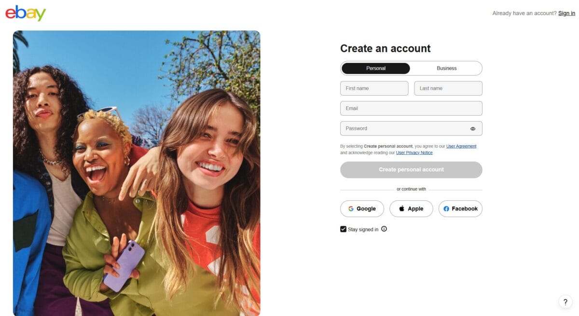Open the Sign in link
This screenshot has height=316, width=579.
pyautogui.click(x=566, y=13)
